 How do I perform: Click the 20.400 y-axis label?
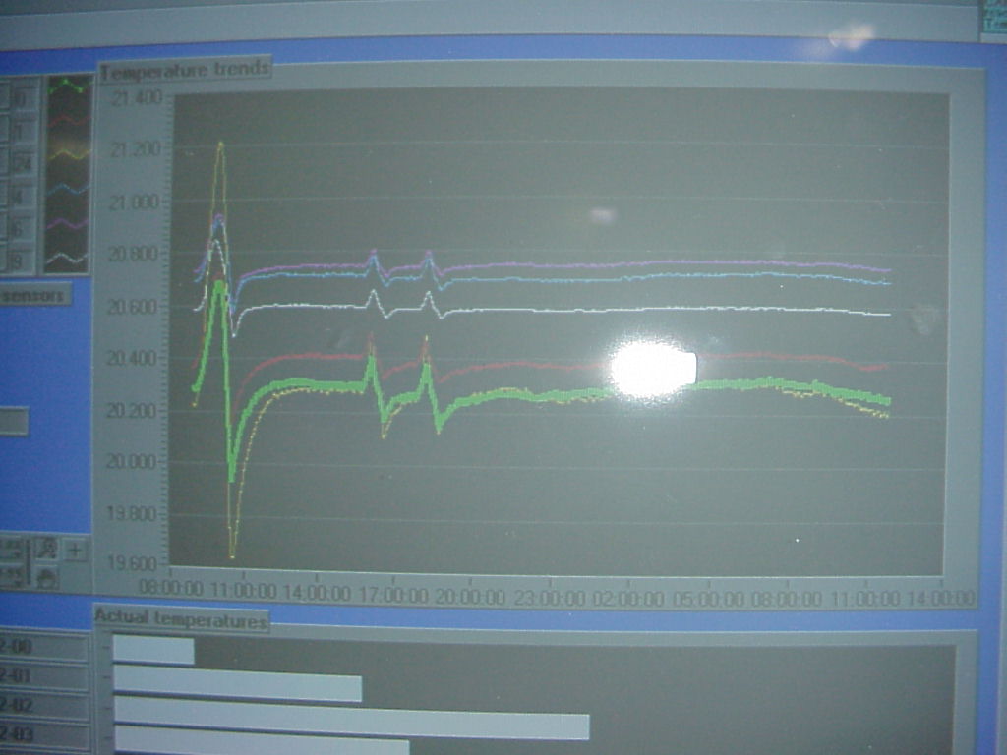tap(131, 358)
